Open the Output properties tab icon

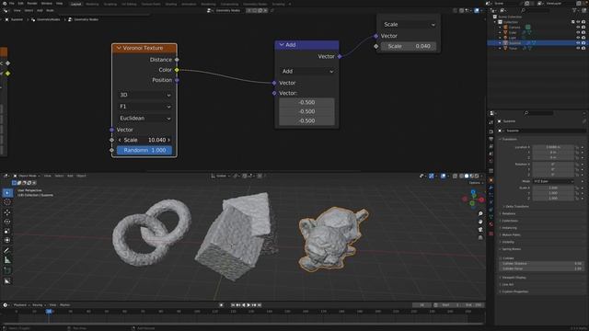491,139
